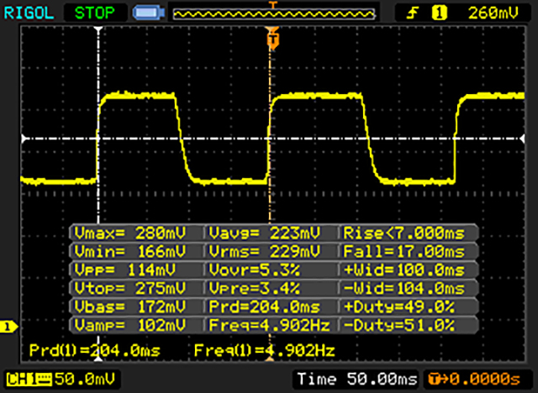Click the Prd(1)=204.0ms readout
The height and width of the screenshot is (393, 538).
click(95, 350)
